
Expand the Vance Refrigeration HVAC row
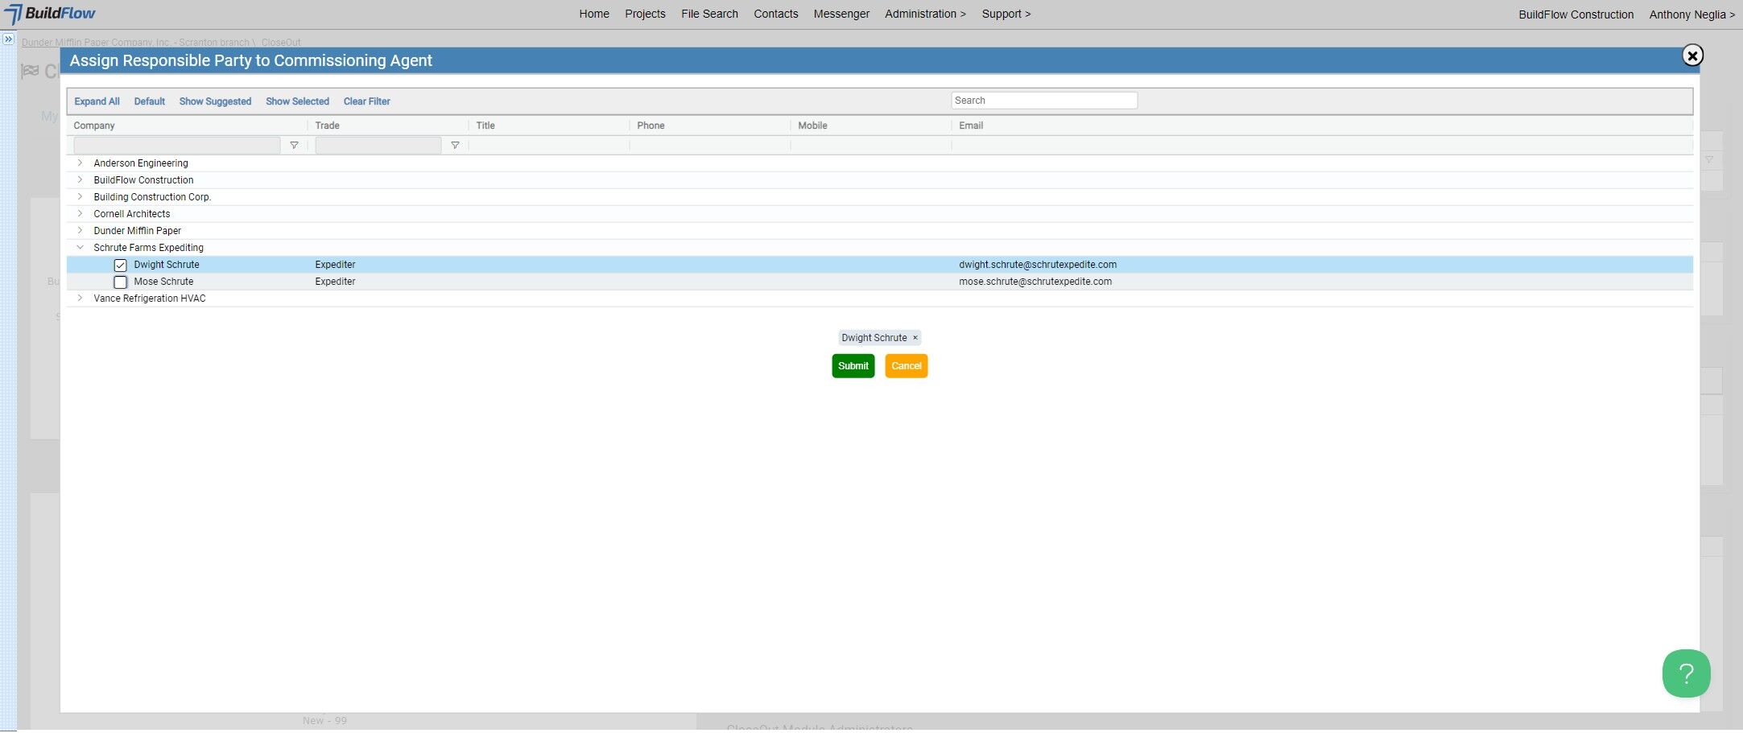coord(80,299)
